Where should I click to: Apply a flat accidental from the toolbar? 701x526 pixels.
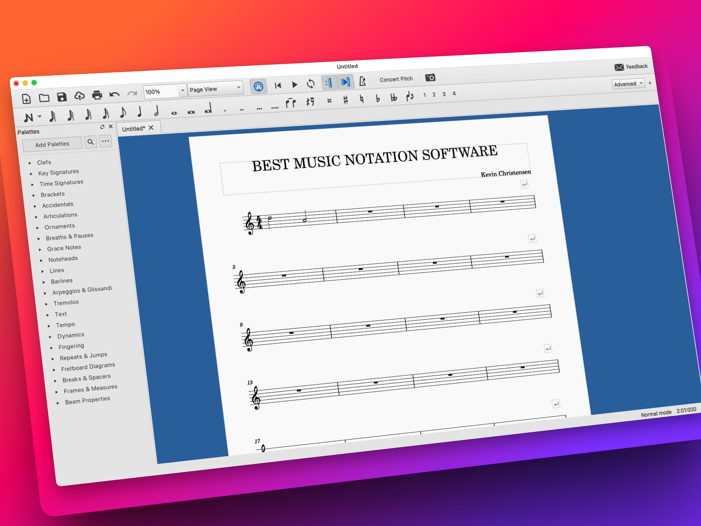click(x=378, y=99)
